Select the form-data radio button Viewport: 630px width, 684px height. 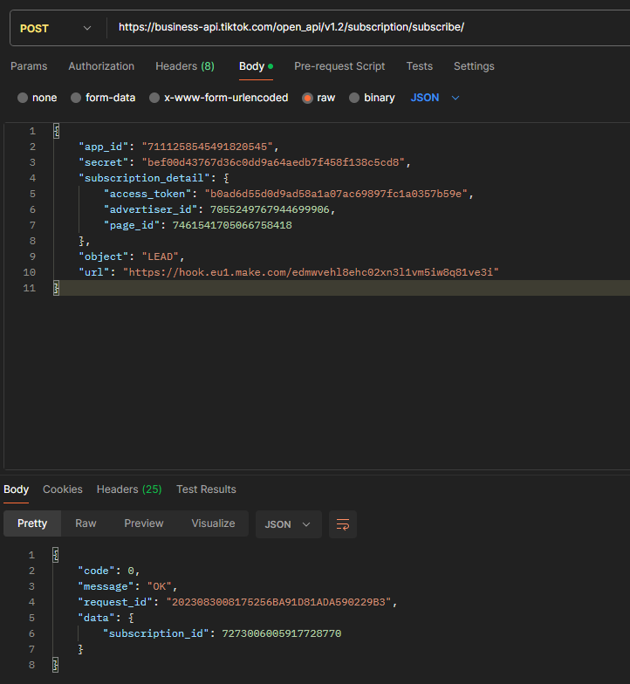(x=77, y=98)
